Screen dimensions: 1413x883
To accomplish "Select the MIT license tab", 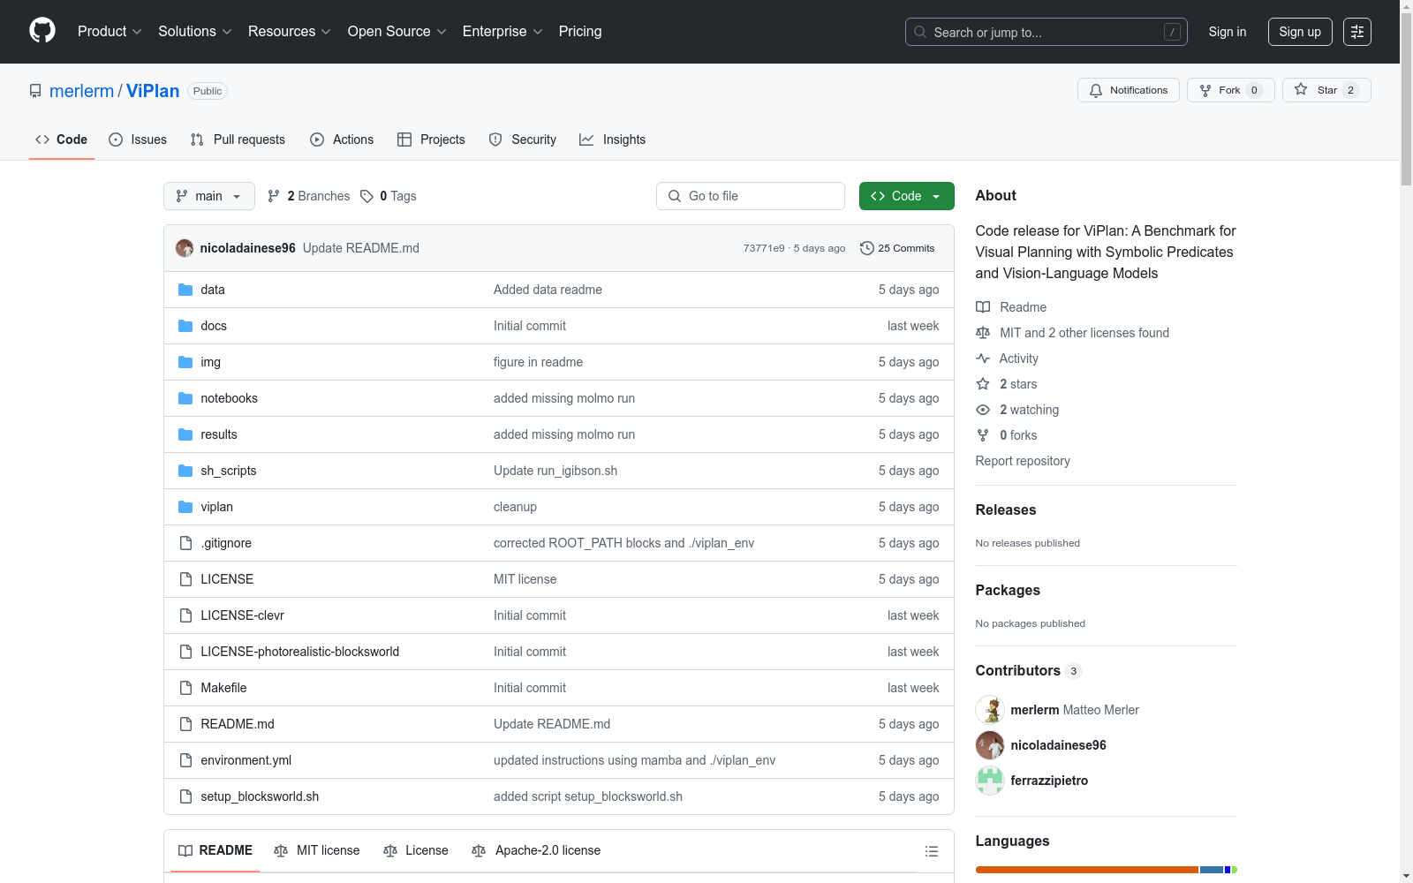I will coord(317,850).
